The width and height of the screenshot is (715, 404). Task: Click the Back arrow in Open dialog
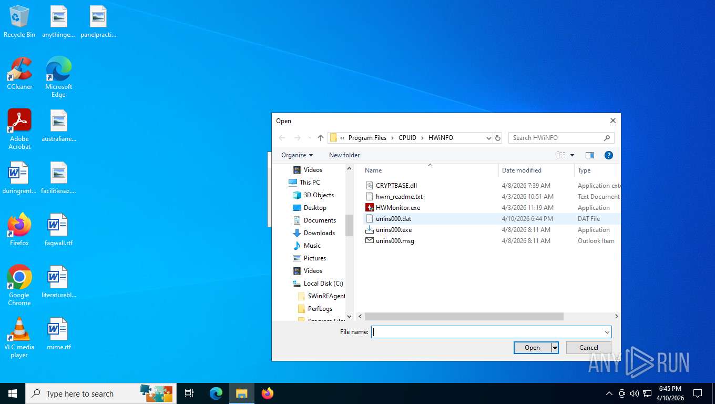[x=282, y=138]
